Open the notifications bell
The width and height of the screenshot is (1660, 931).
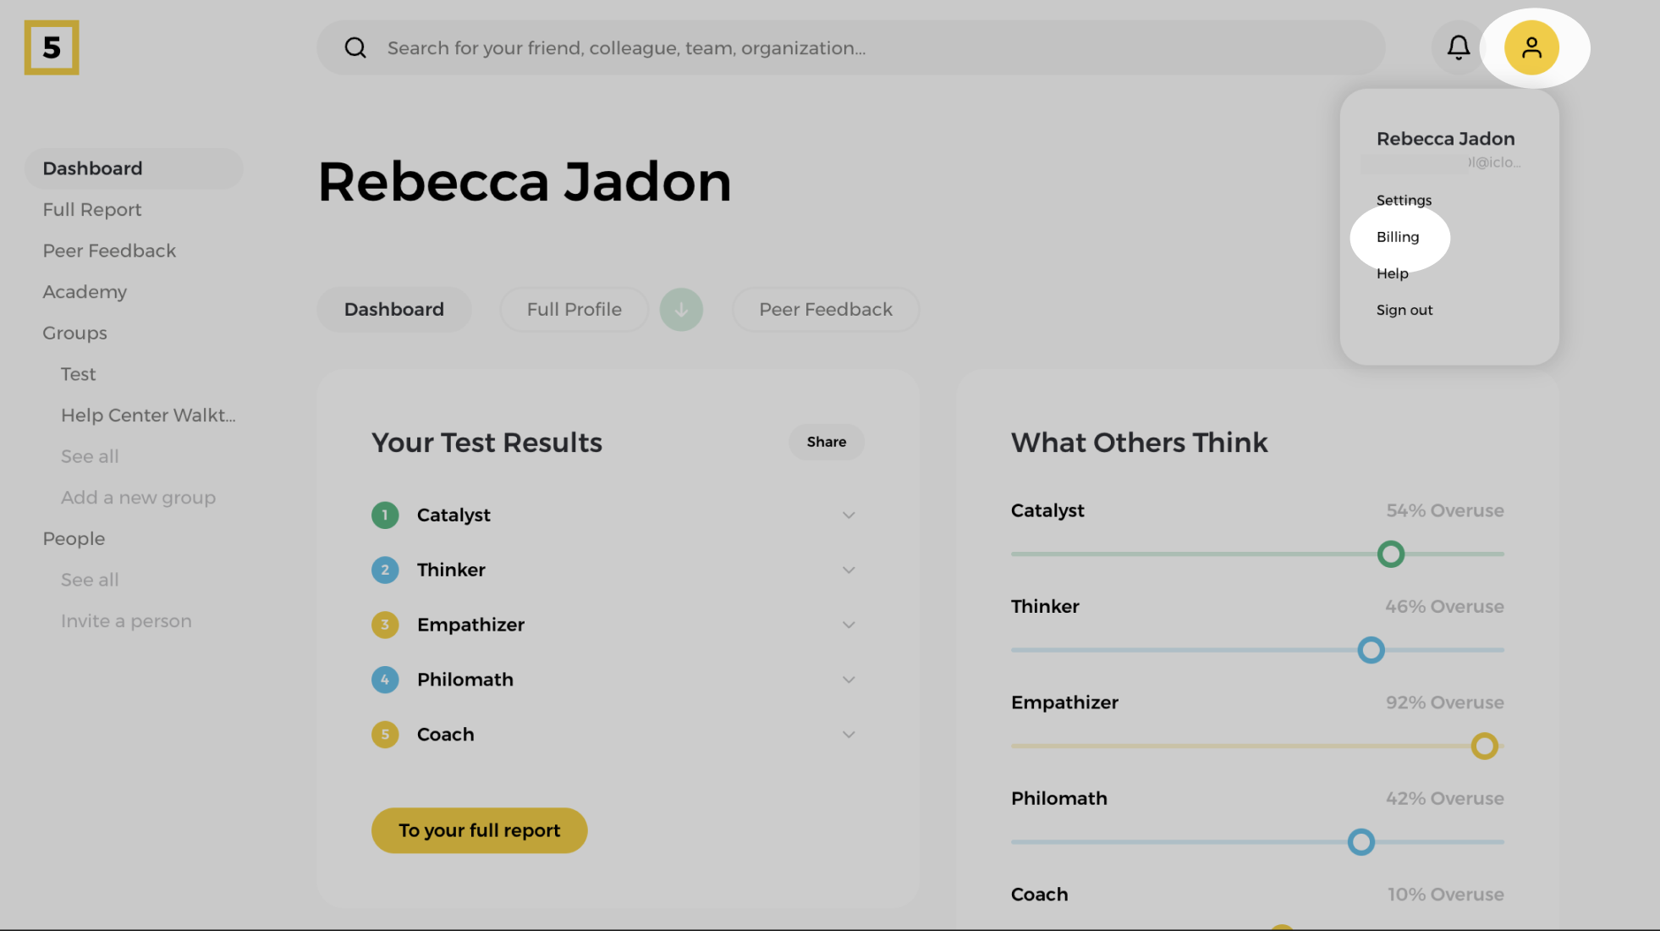coord(1458,47)
